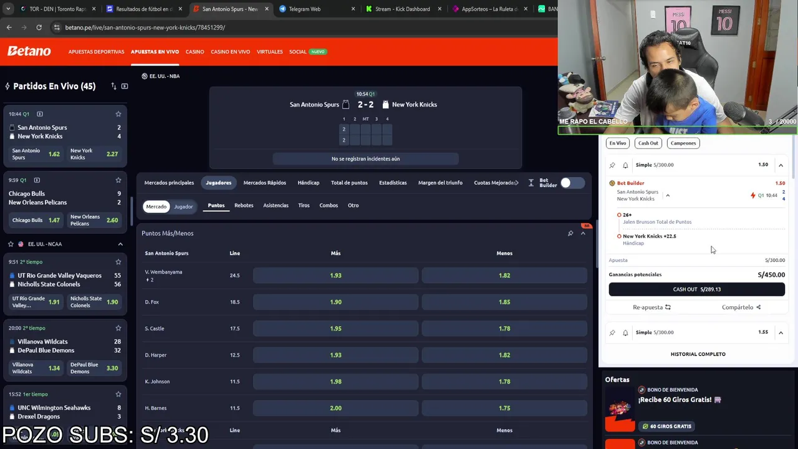798x449 pixels.
Task: Switch to Margen del triunfo tab
Action: click(x=440, y=183)
